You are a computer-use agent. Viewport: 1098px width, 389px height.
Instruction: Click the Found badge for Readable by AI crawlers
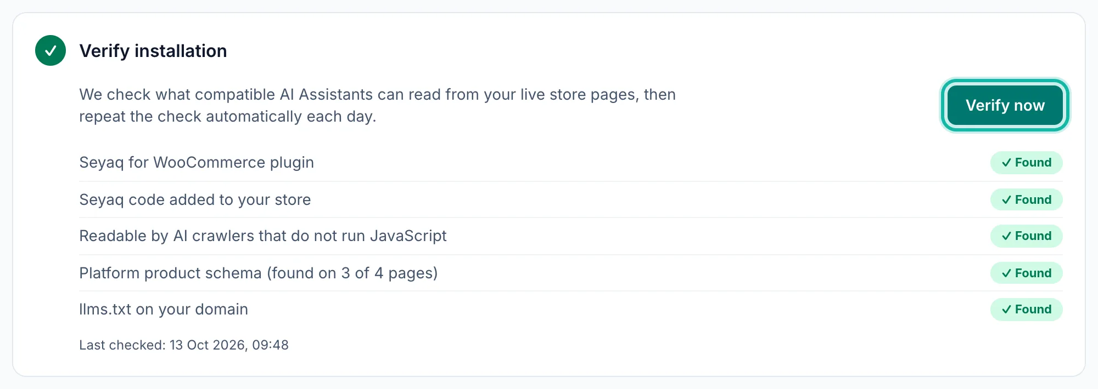coord(1026,236)
